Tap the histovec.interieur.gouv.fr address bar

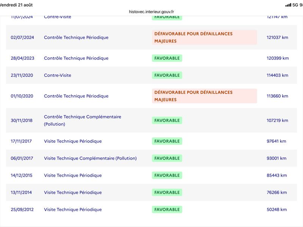click(x=151, y=12)
